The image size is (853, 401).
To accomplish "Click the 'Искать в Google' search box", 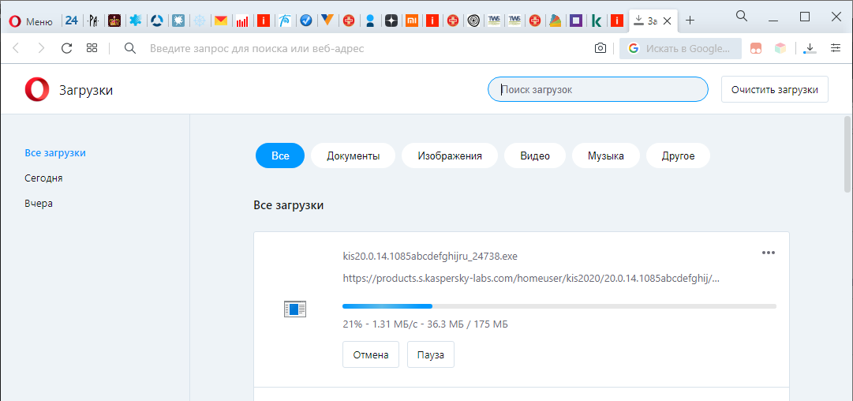I will click(680, 48).
